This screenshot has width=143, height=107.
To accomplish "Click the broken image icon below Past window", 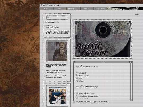I will pos(74,103).
